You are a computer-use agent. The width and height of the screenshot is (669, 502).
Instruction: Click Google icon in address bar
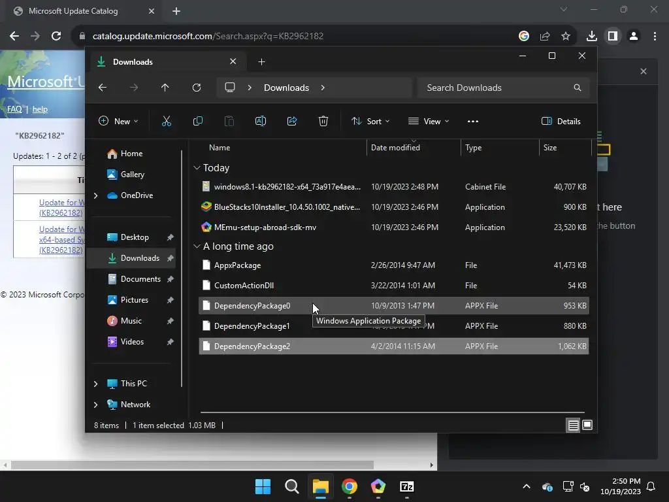524,36
